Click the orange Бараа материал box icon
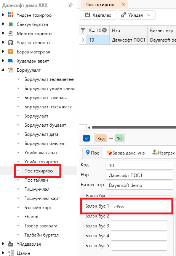The width and height of the screenshot is (176, 256). pos(11,52)
